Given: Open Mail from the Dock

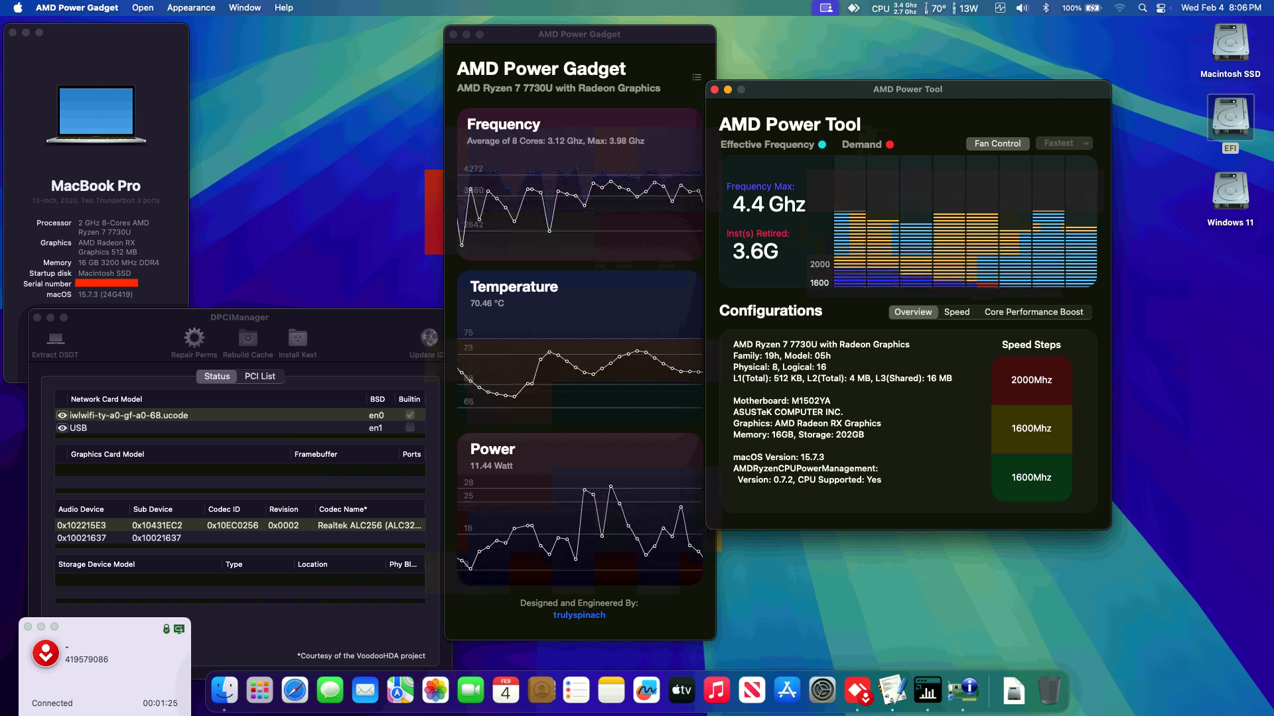Looking at the screenshot, I should tap(366, 691).
